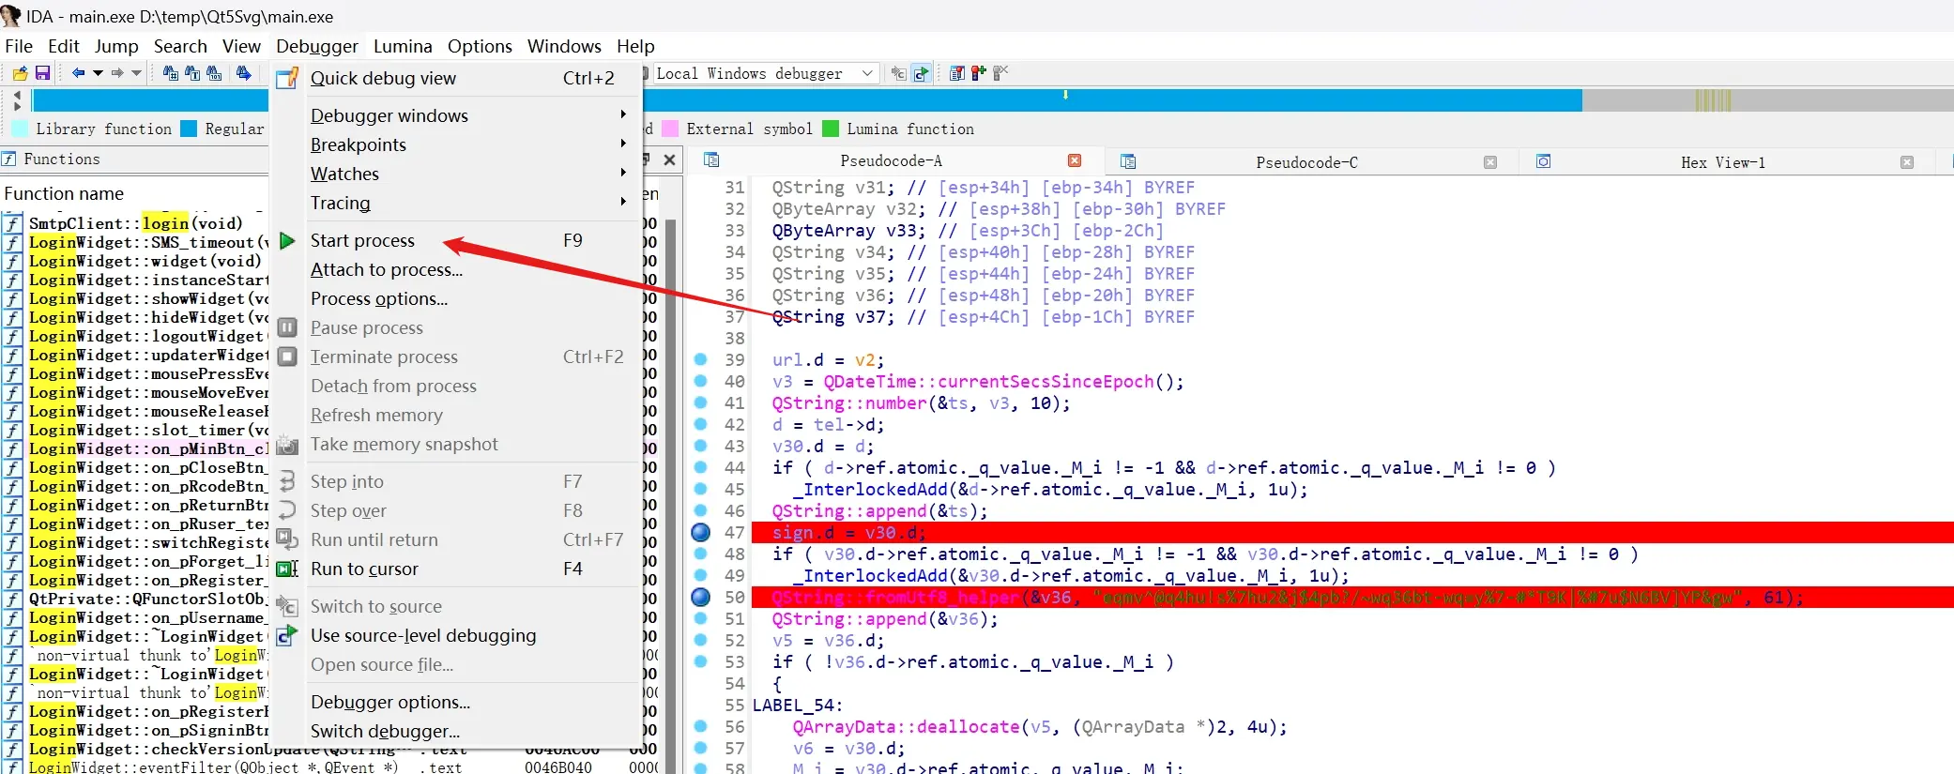Screen dimensions: 1954x774
Task: Click the delete breakpoint toolbar icon
Action: pyautogui.click(x=1000, y=73)
